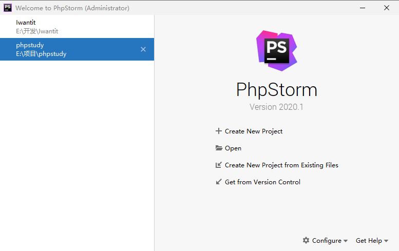Remove phpstudy from recent projects
This screenshot has height=251, width=399.
click(x=143, y=49)
